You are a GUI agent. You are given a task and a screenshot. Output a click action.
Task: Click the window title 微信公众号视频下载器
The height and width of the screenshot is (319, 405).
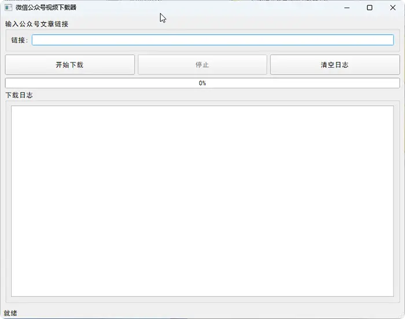(46, 8)
